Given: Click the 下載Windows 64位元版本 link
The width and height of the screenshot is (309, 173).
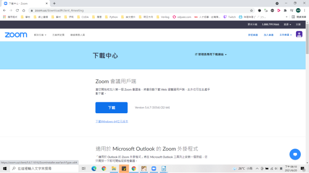Looking at the screenshot, I should 112,121.
